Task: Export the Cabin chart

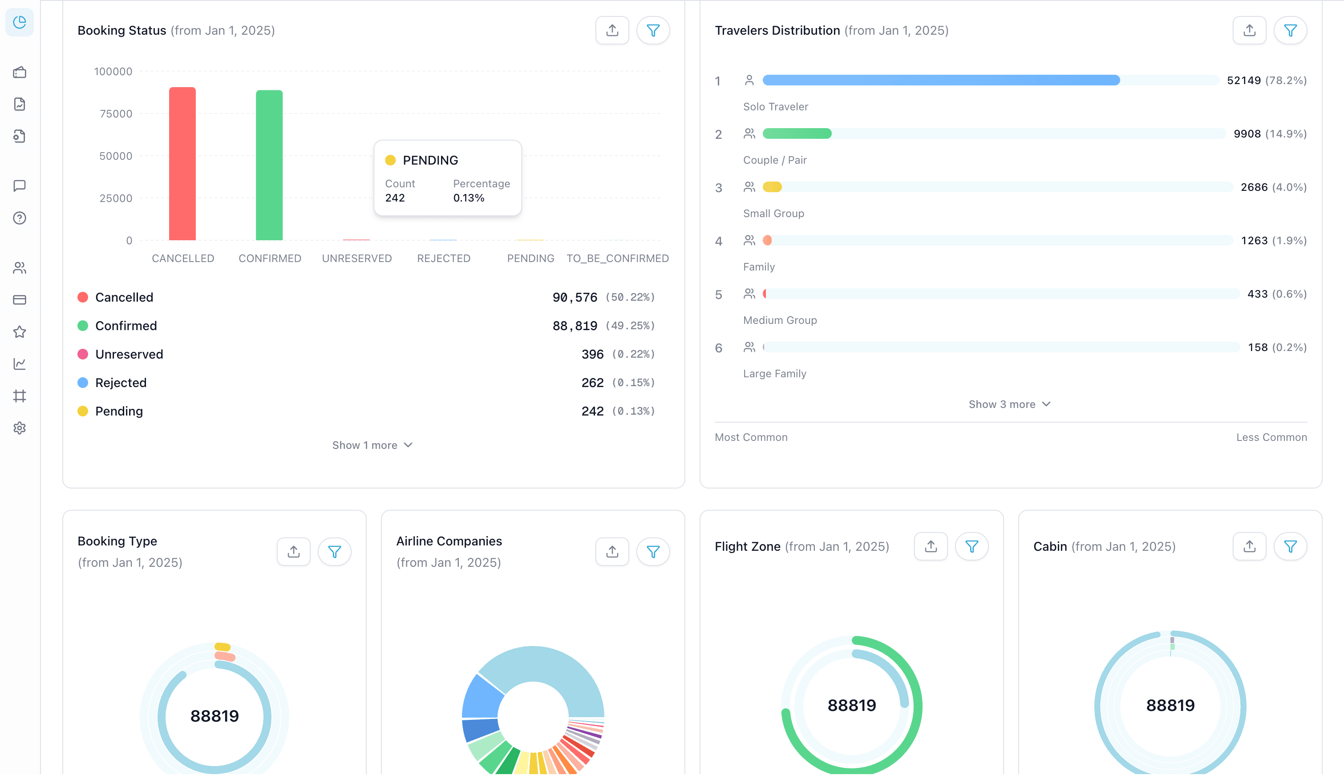Action: click(x=1250, y=546)
